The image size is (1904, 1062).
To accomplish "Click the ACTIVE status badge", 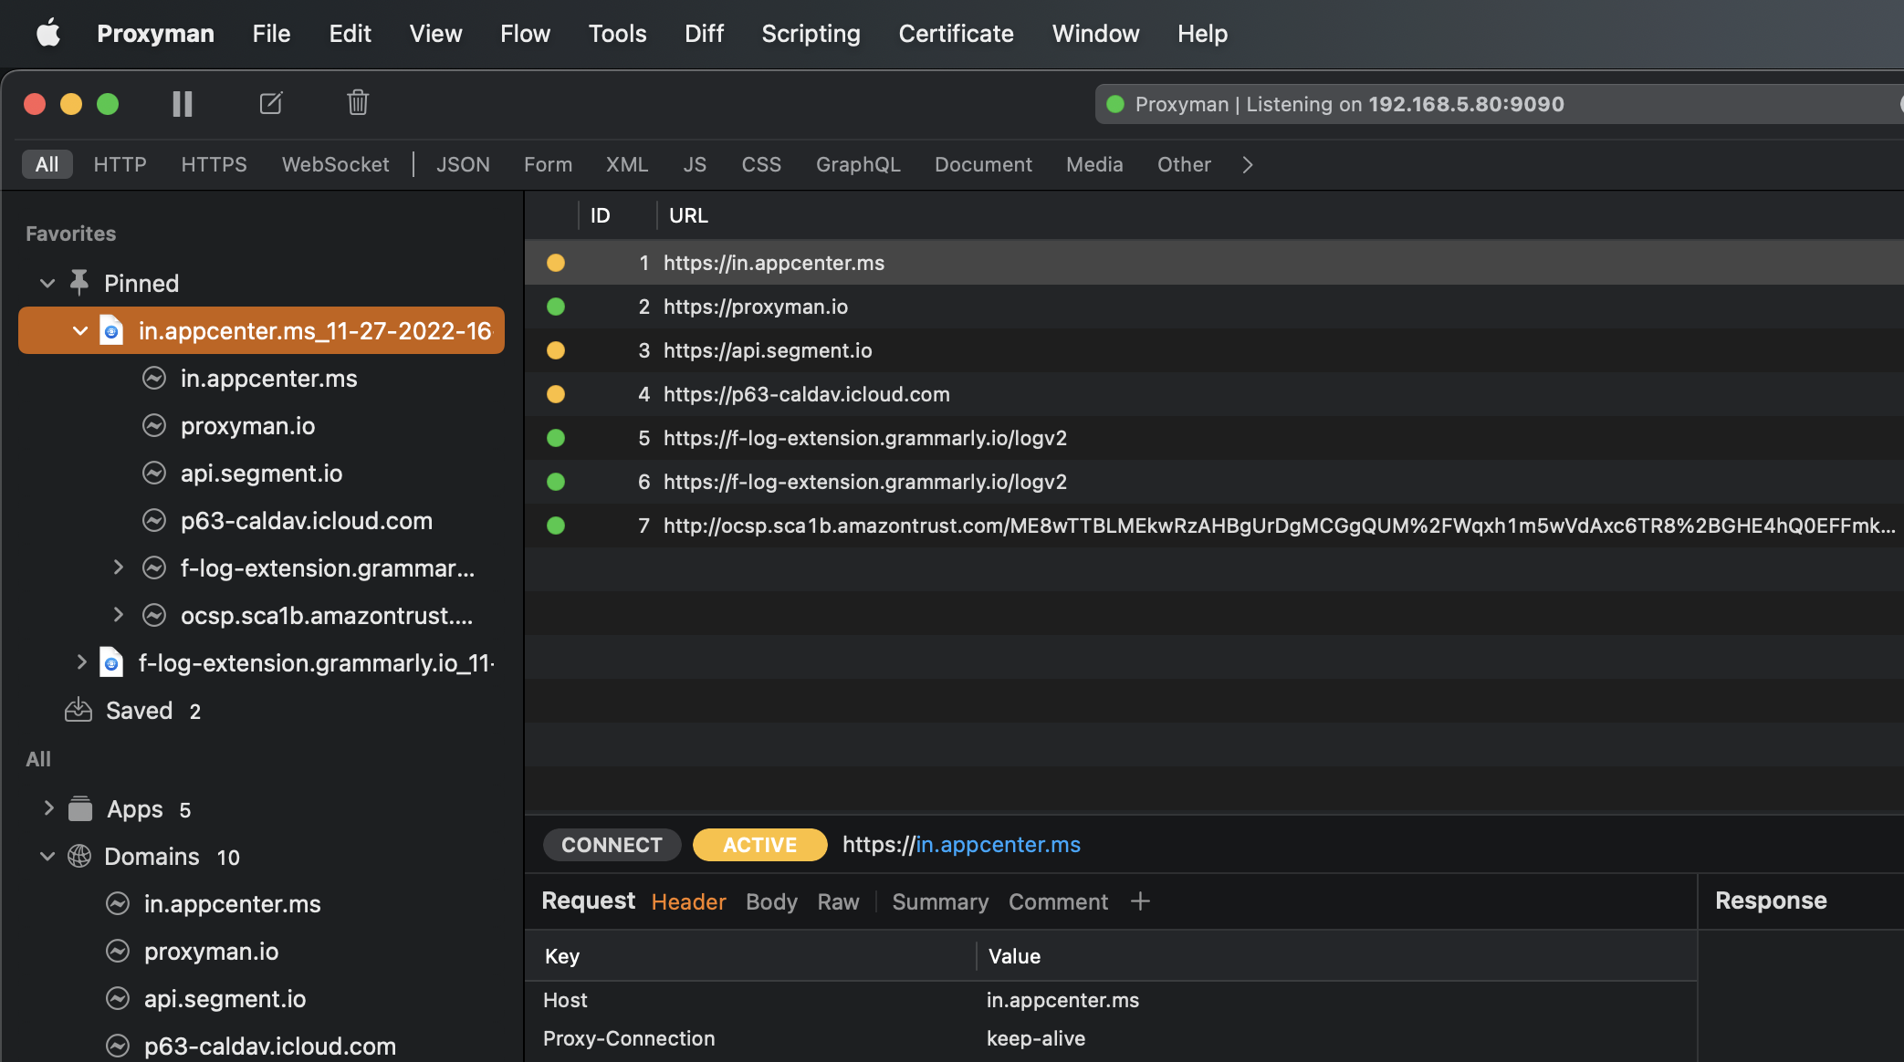I will point(759,845).
